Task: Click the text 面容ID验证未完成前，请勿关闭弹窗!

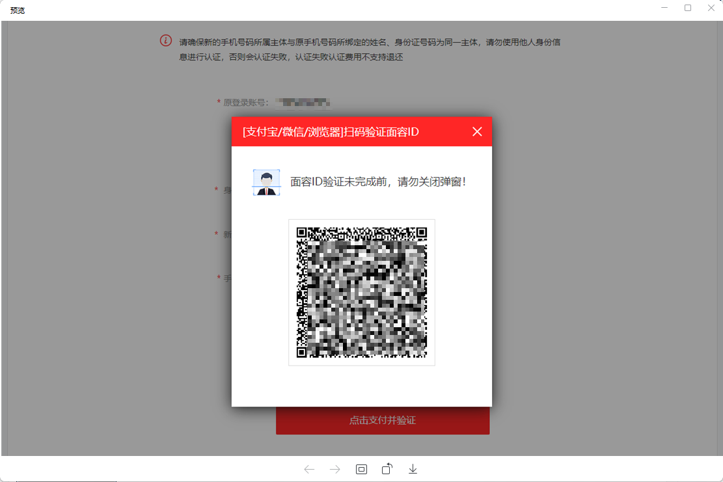Action: coord(378,181)
